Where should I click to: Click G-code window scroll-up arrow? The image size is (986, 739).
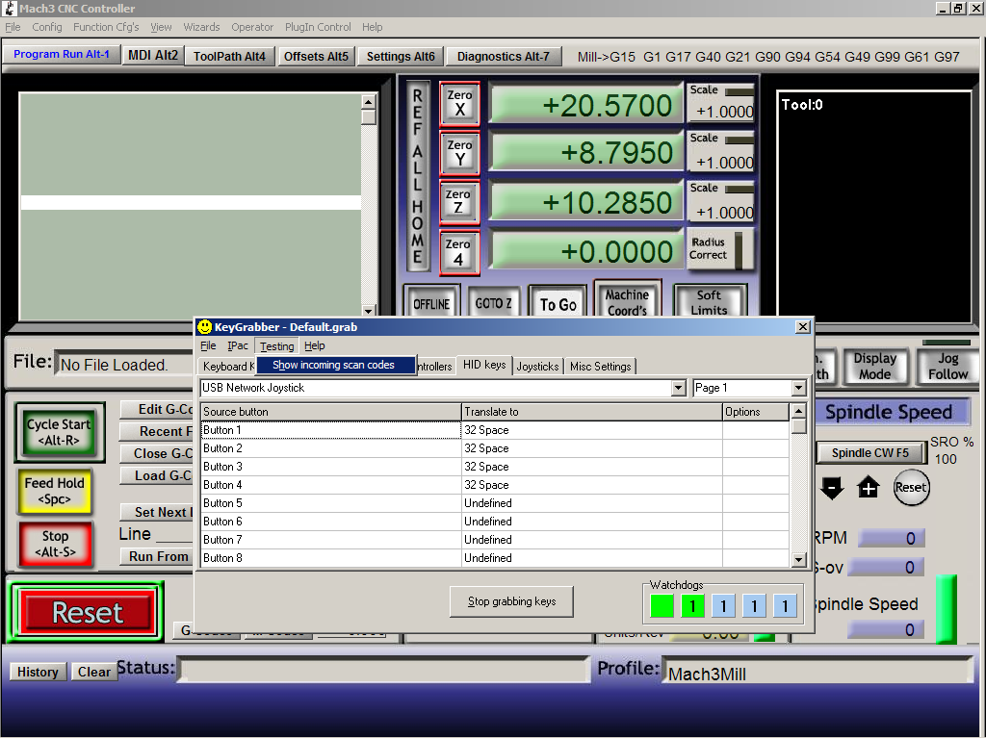coord(369,101)
